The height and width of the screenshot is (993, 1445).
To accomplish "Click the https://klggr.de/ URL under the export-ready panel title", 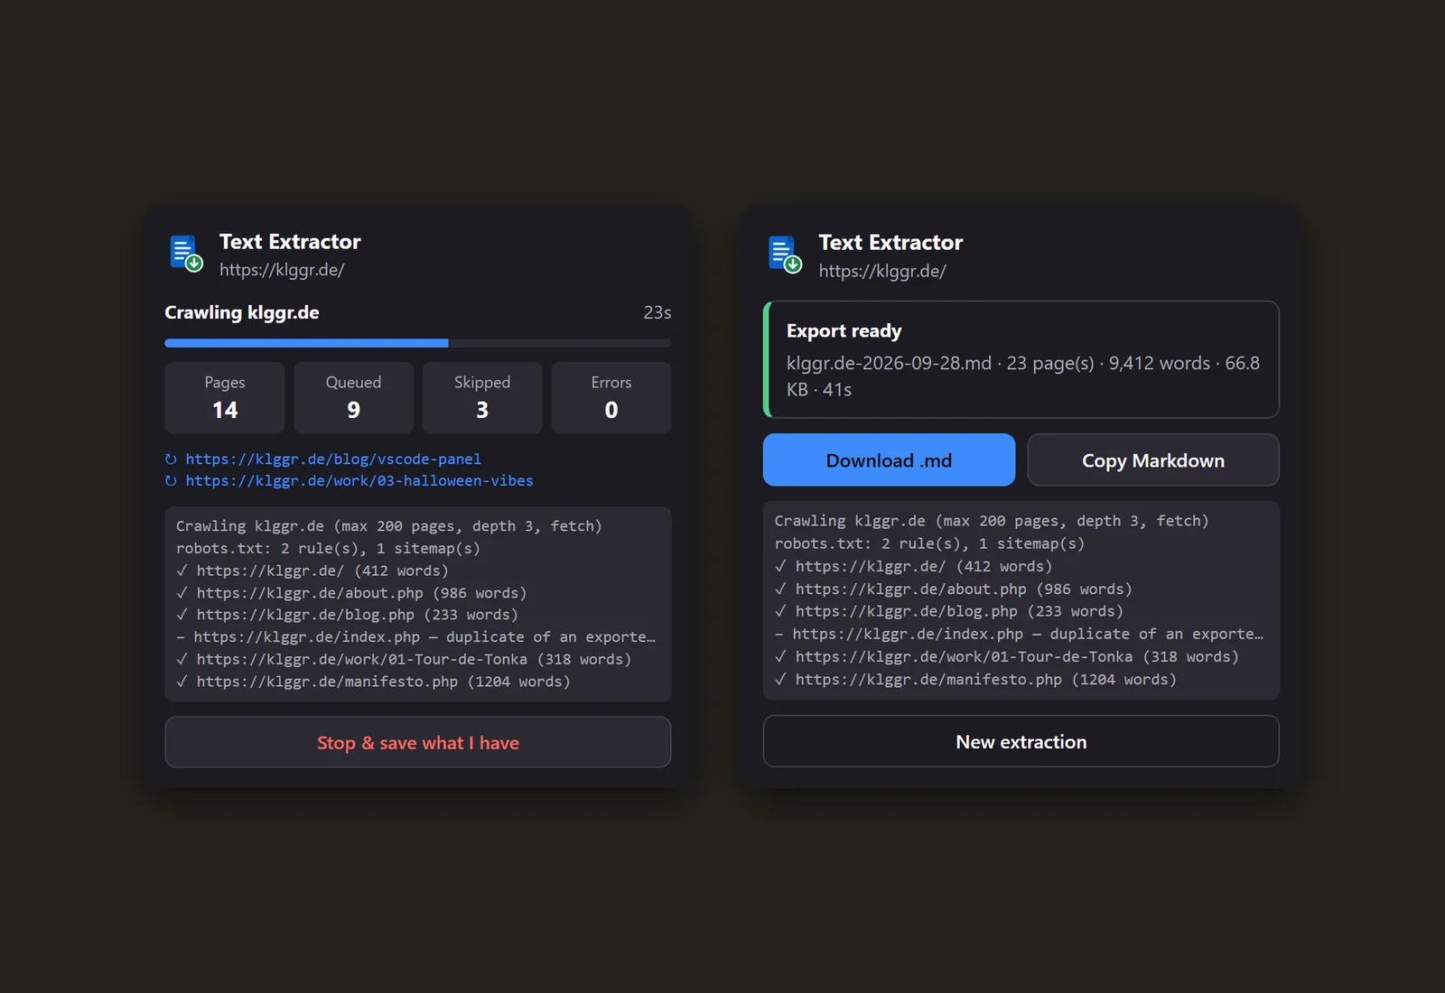I will click(x=882, y=271).
